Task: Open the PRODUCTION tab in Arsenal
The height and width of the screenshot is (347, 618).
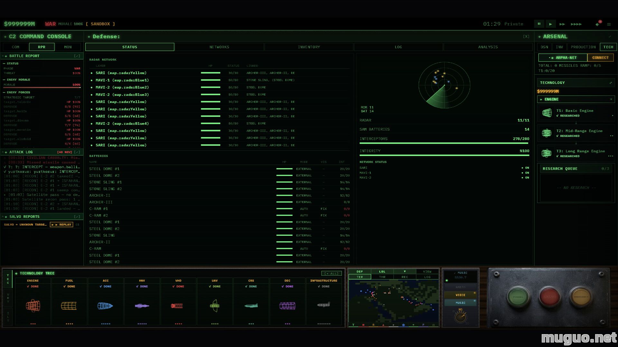Action: click(583, 47)
